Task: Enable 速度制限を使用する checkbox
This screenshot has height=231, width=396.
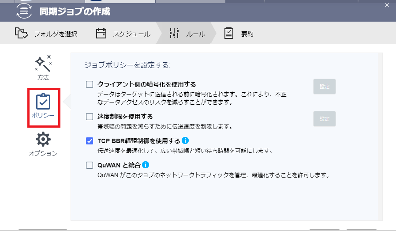Action: point(90,117)
